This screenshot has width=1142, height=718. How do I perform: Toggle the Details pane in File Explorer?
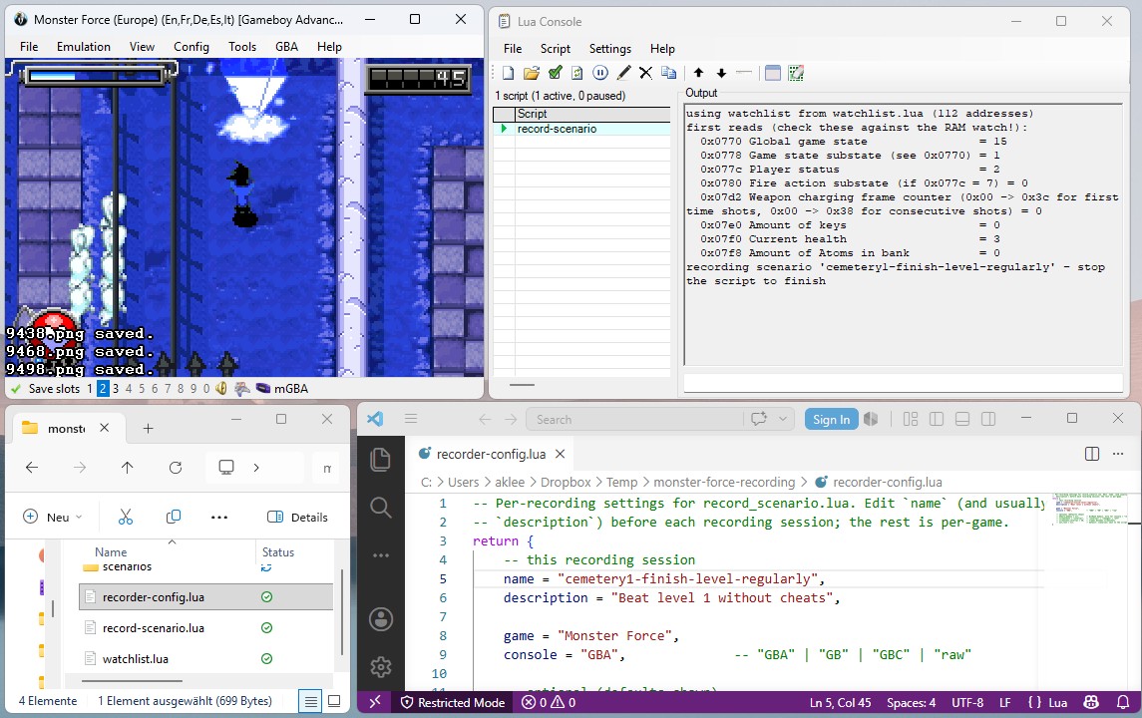point(298,517)
